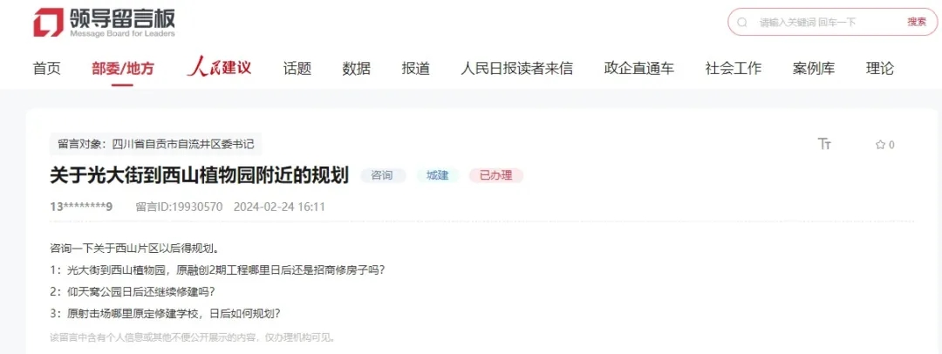The image size is (942, 354).
Task: Open the 首页 nav item
Action: pos(47,69)
